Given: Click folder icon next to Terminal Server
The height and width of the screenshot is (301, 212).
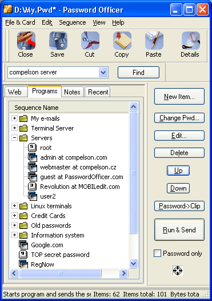Looking at the screenshot, I should point(23,128).
